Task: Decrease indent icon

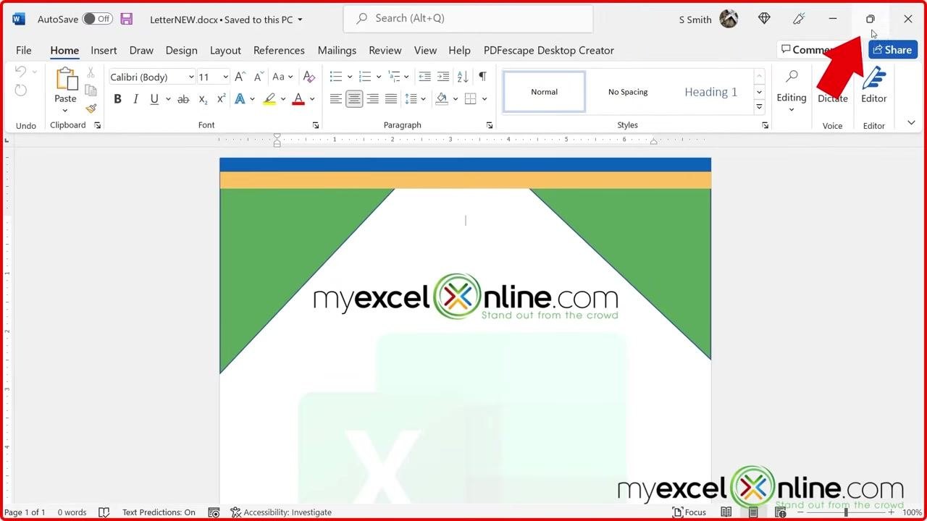Action: tap(425, 77)
